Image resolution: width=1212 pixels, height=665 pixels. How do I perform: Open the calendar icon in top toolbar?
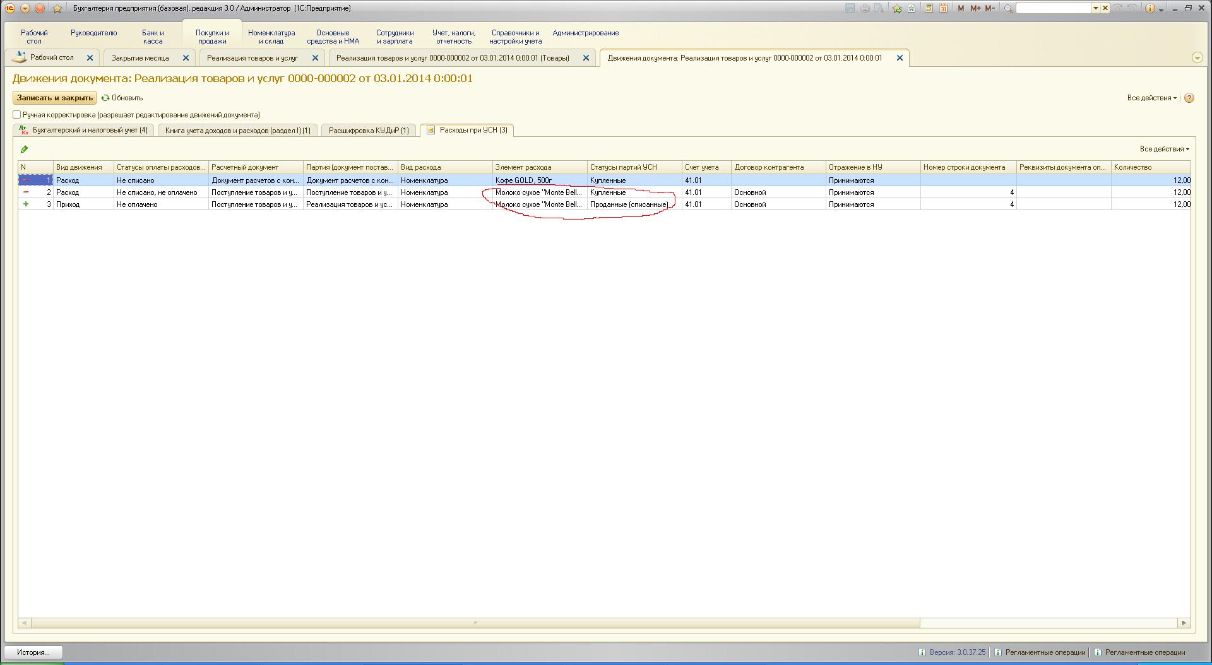[x=942, y=8]
